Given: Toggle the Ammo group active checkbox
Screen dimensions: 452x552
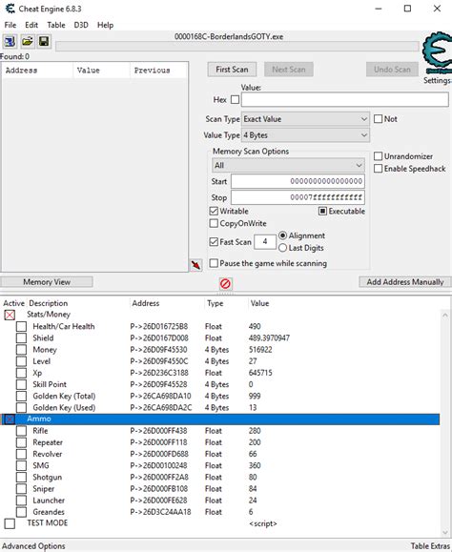Looking at the screenshot, I should 10,419.
